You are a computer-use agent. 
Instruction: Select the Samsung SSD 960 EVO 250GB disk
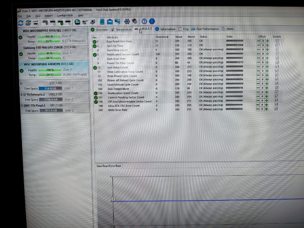pos(54,53)
